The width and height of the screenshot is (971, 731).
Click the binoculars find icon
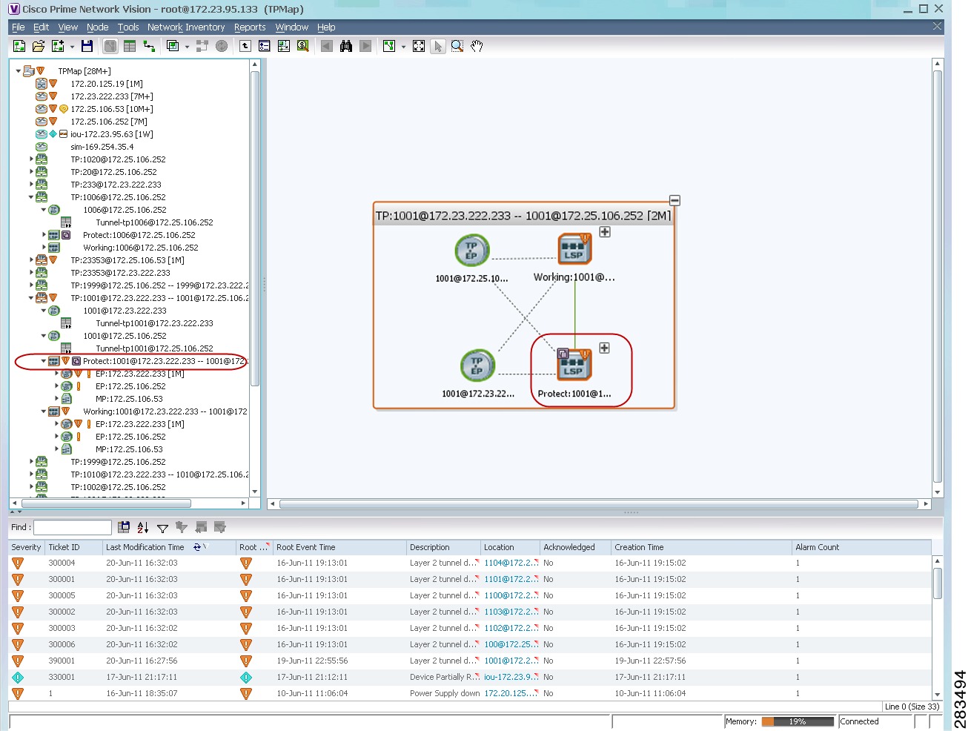[346, 46]
